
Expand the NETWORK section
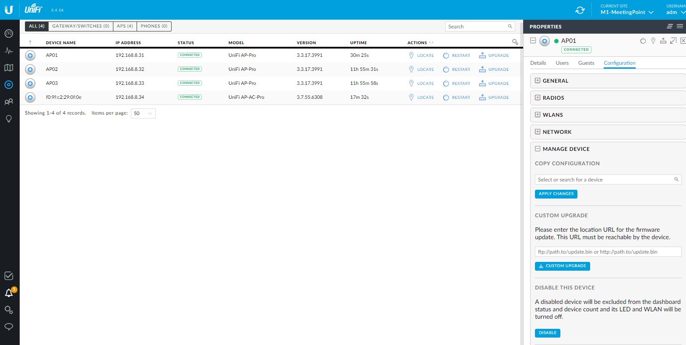[538, 132]
